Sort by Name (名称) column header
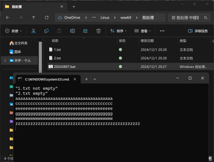This screenshot has height=162, width=214. pyautogui.click(x=55, y=41)
